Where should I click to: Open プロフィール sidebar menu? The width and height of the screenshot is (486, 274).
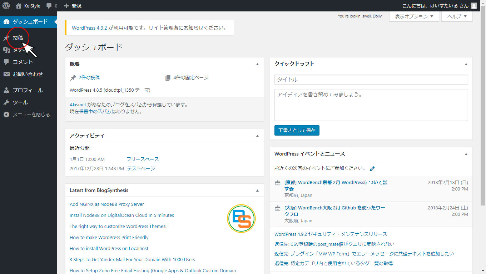click(x=29, y=90)
